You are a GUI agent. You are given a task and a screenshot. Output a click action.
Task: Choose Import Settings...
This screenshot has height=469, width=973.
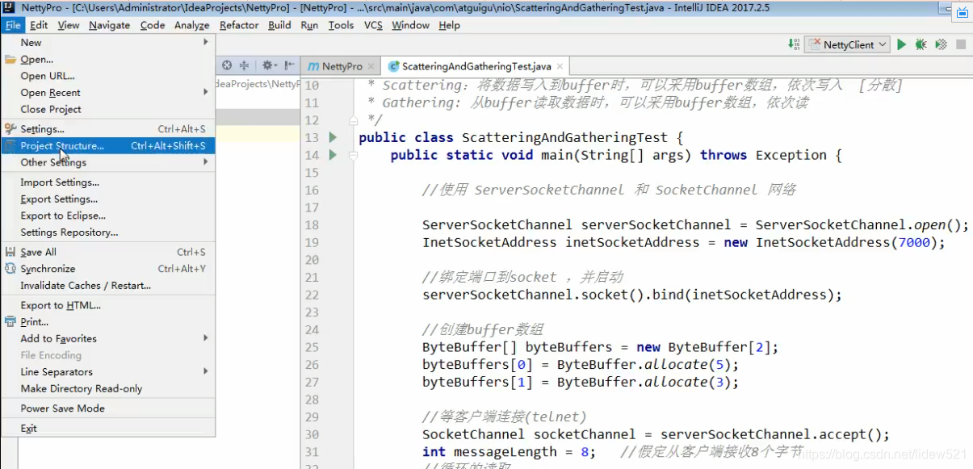pyautogui.click(x=108, y=182)
